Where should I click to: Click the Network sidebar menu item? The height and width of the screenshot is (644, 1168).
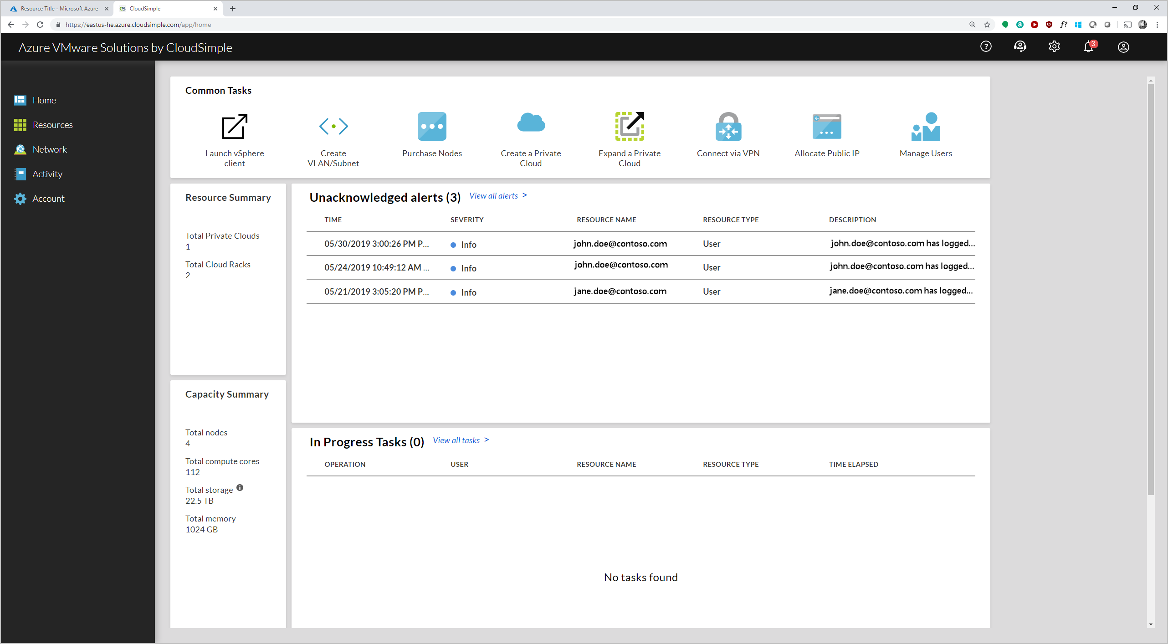[x=49, y=149]
